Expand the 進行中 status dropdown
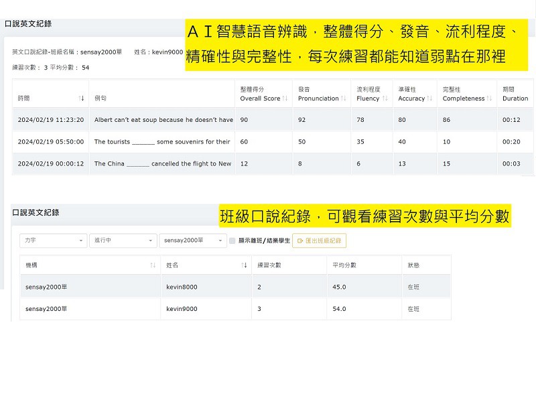Viewport: 536px width, 402px height. point(123,241)
